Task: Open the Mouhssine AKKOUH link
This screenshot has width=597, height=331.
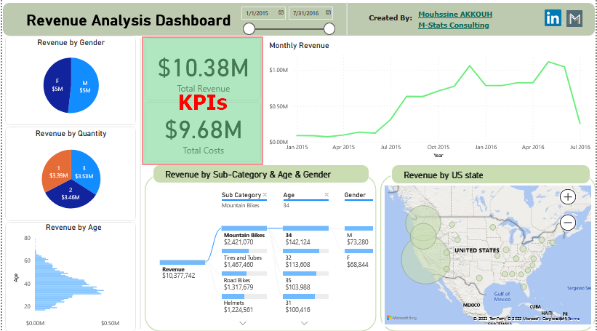Action: 454,15
